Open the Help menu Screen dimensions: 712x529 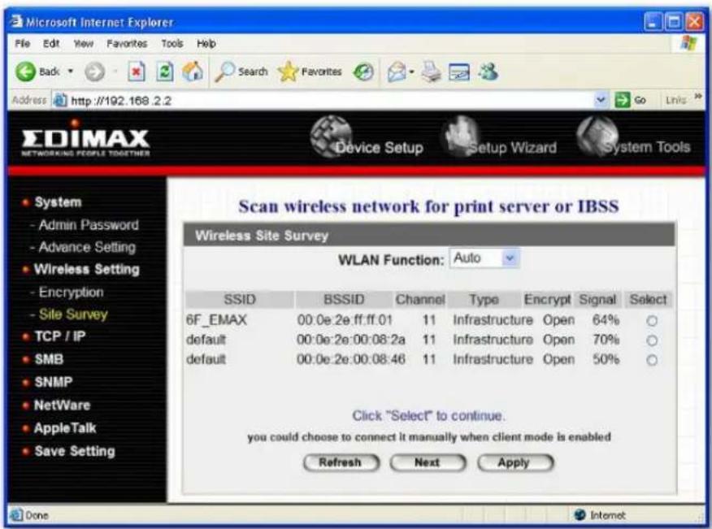click(x=206, y=44)
